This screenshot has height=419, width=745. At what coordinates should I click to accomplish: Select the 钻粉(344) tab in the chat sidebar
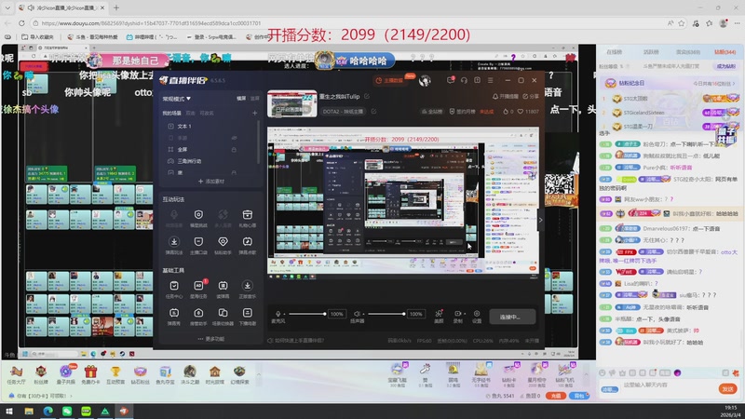(x=725, y=52)
